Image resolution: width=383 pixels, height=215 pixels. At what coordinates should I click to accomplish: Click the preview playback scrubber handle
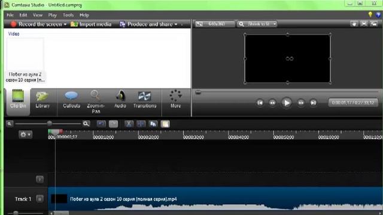click(198, 92)
